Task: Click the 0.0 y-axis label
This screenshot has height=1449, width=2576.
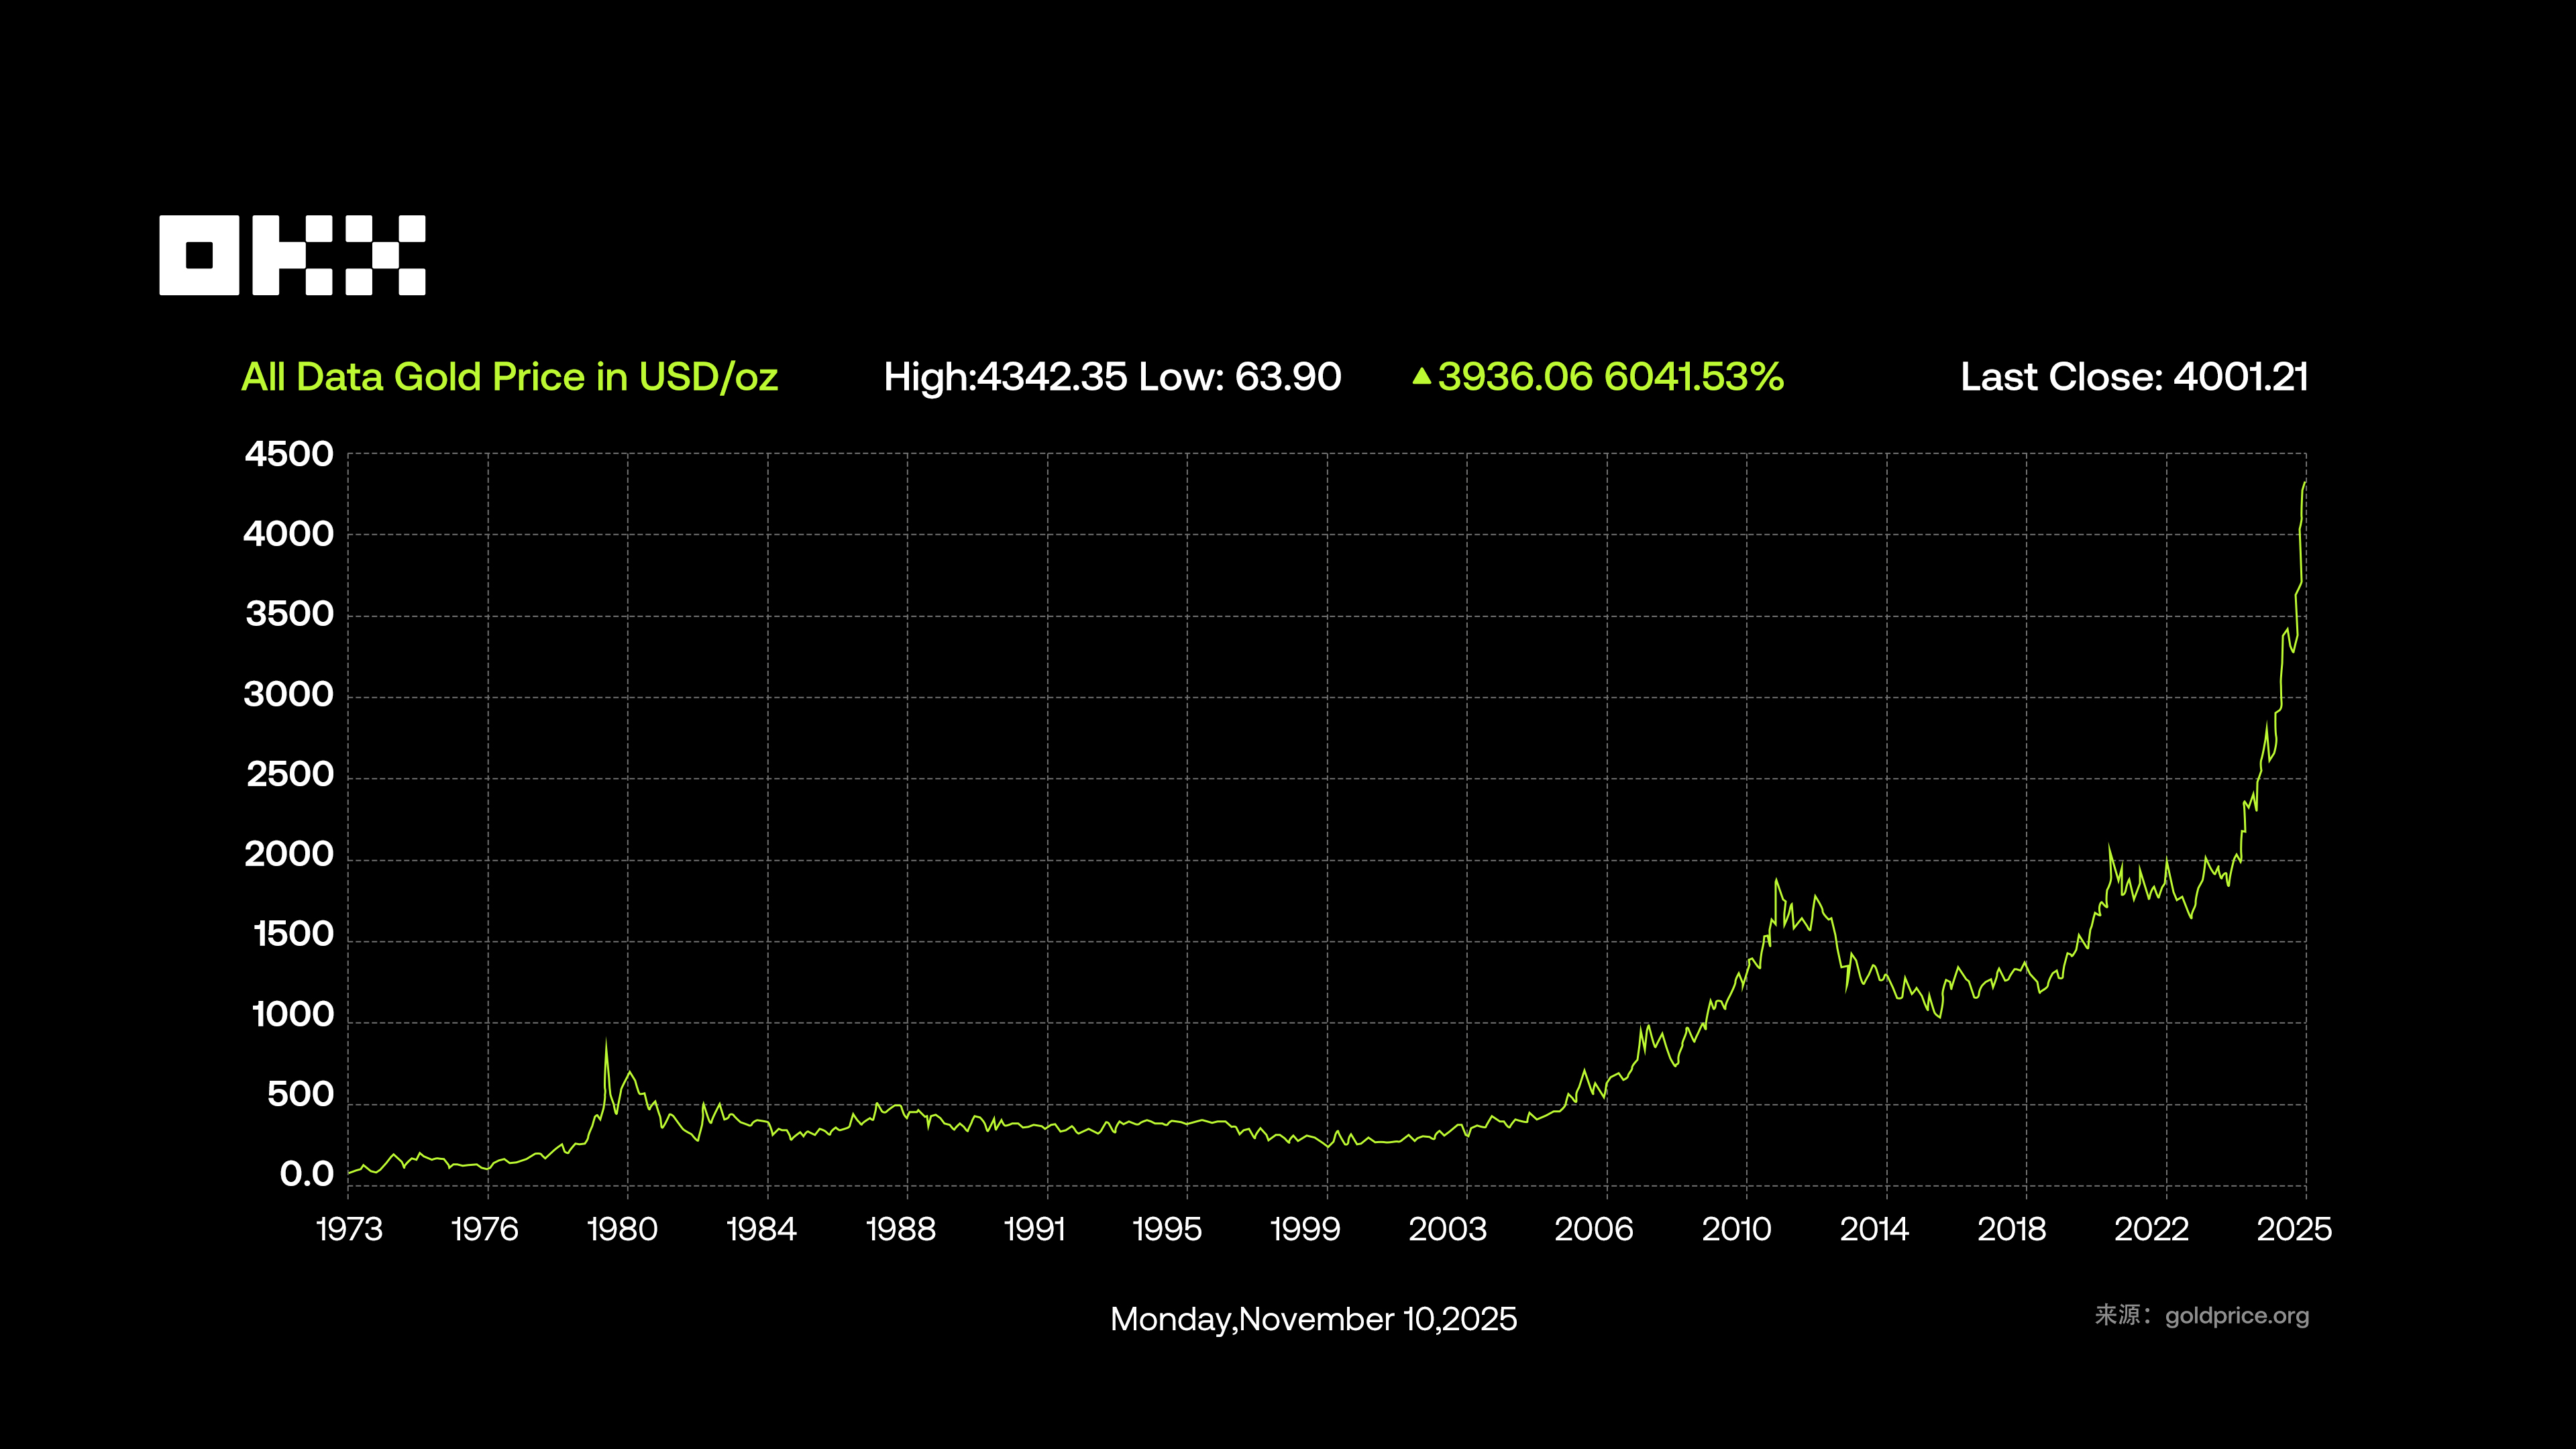Action: (306, 1174)
